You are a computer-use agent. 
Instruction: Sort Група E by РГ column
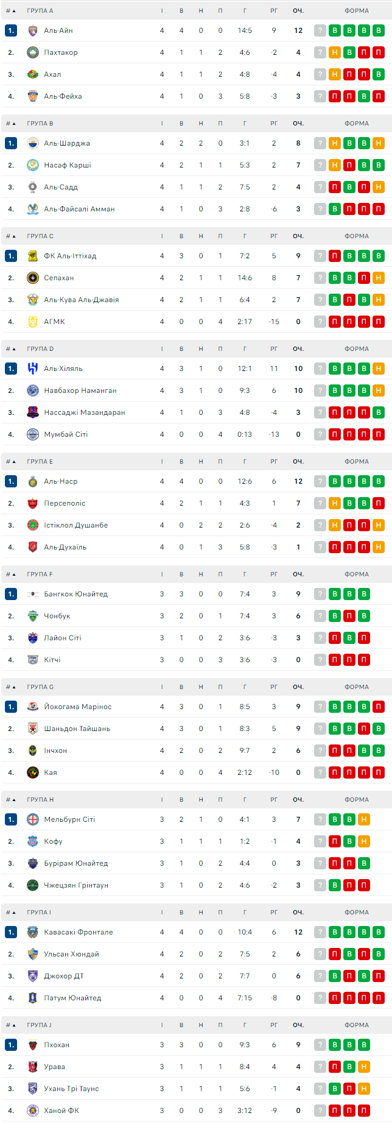pos(274,462)
